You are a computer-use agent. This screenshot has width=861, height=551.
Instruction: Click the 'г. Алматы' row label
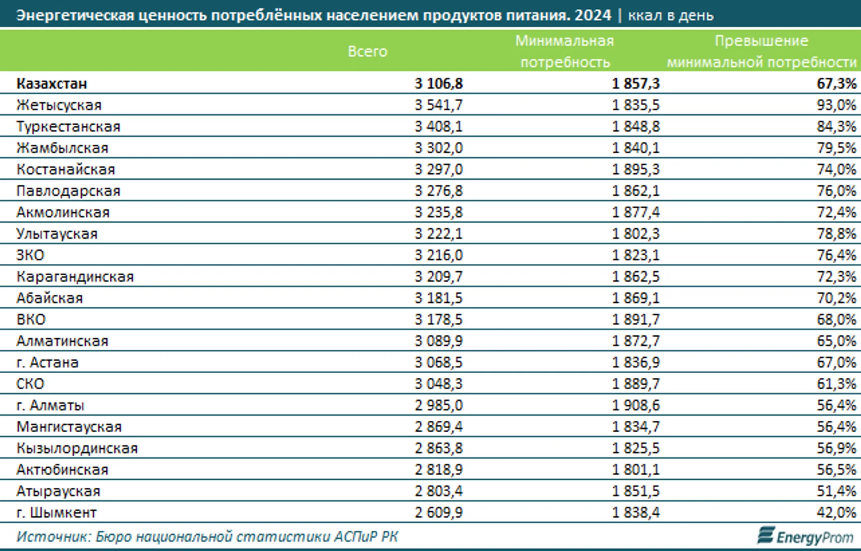50,406
